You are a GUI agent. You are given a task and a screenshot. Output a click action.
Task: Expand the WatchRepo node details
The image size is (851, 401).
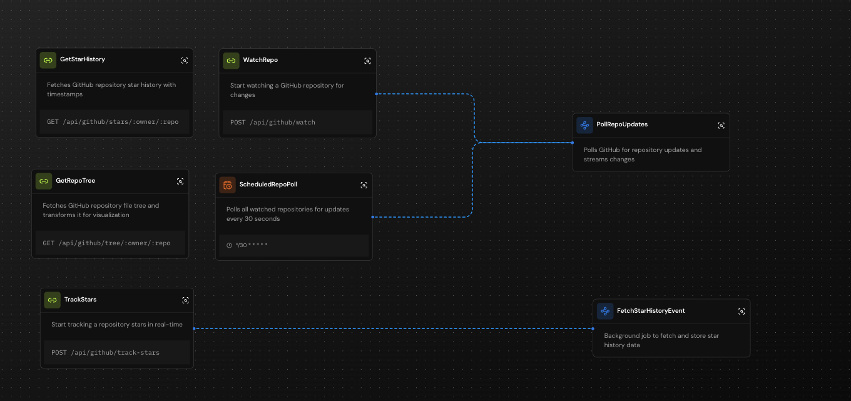367,61
